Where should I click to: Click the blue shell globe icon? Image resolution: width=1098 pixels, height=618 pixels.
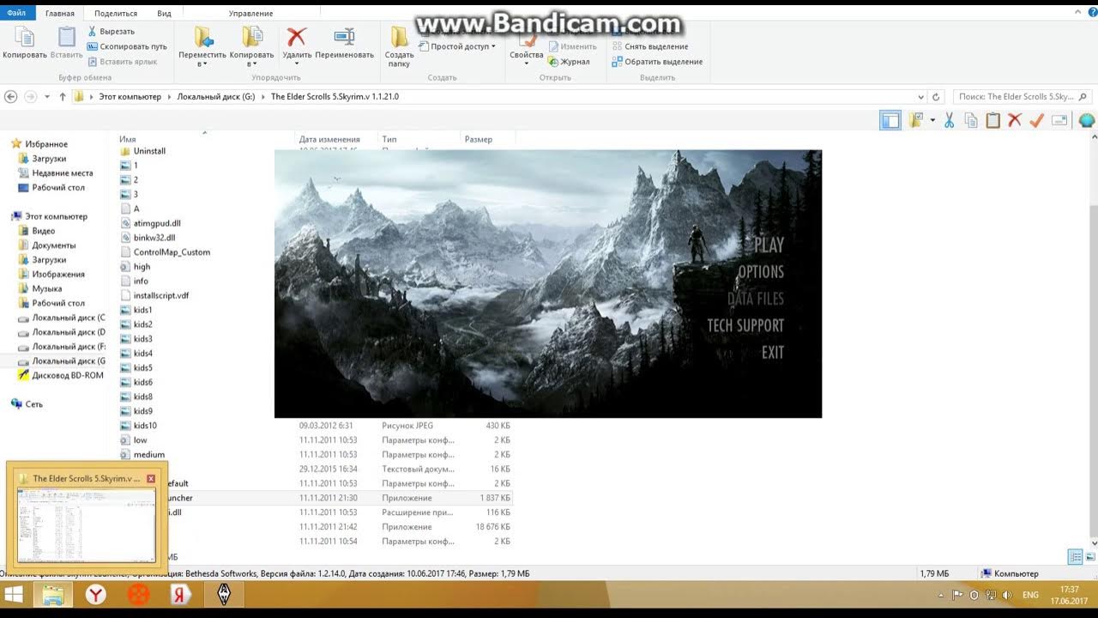coord(1086,121)
